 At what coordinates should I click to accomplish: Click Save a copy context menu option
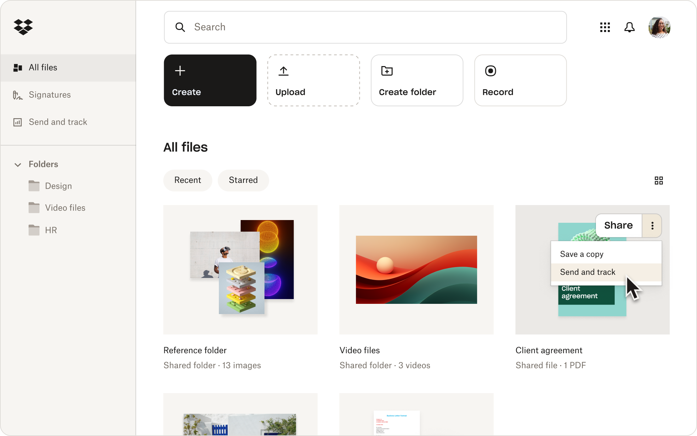click(x=582, y=254)
